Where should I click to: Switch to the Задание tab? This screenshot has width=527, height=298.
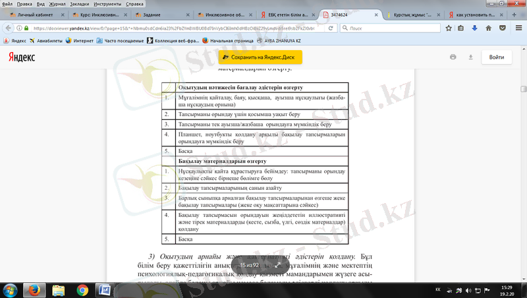[155, 14]
